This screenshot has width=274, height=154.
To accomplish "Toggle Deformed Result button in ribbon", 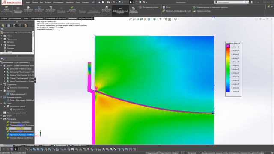I will (x=120, y=10).
